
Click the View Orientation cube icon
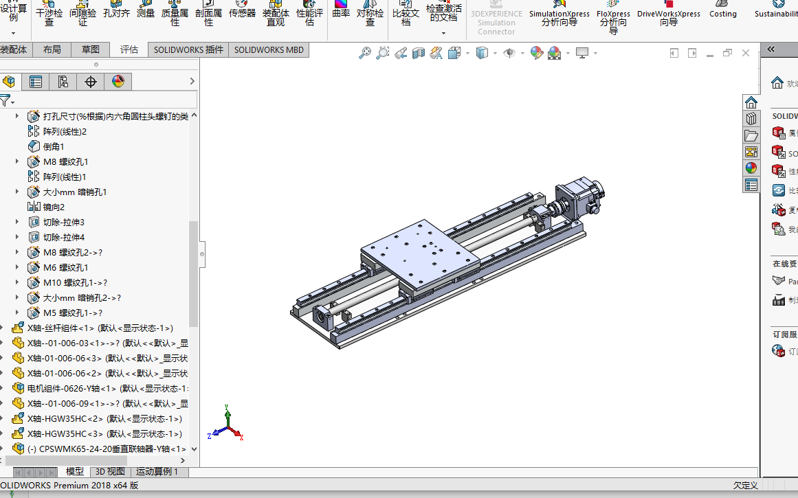point(454,53)
